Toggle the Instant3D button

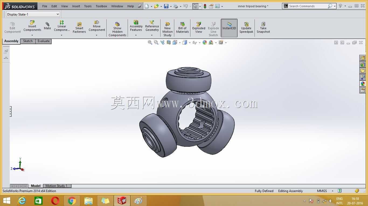click(229, 28)
